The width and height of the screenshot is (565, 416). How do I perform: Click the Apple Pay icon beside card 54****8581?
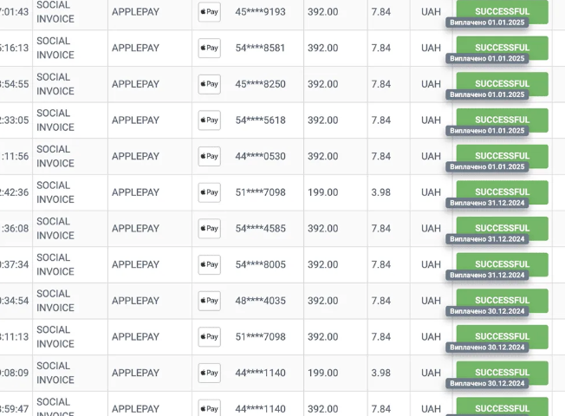209,48
